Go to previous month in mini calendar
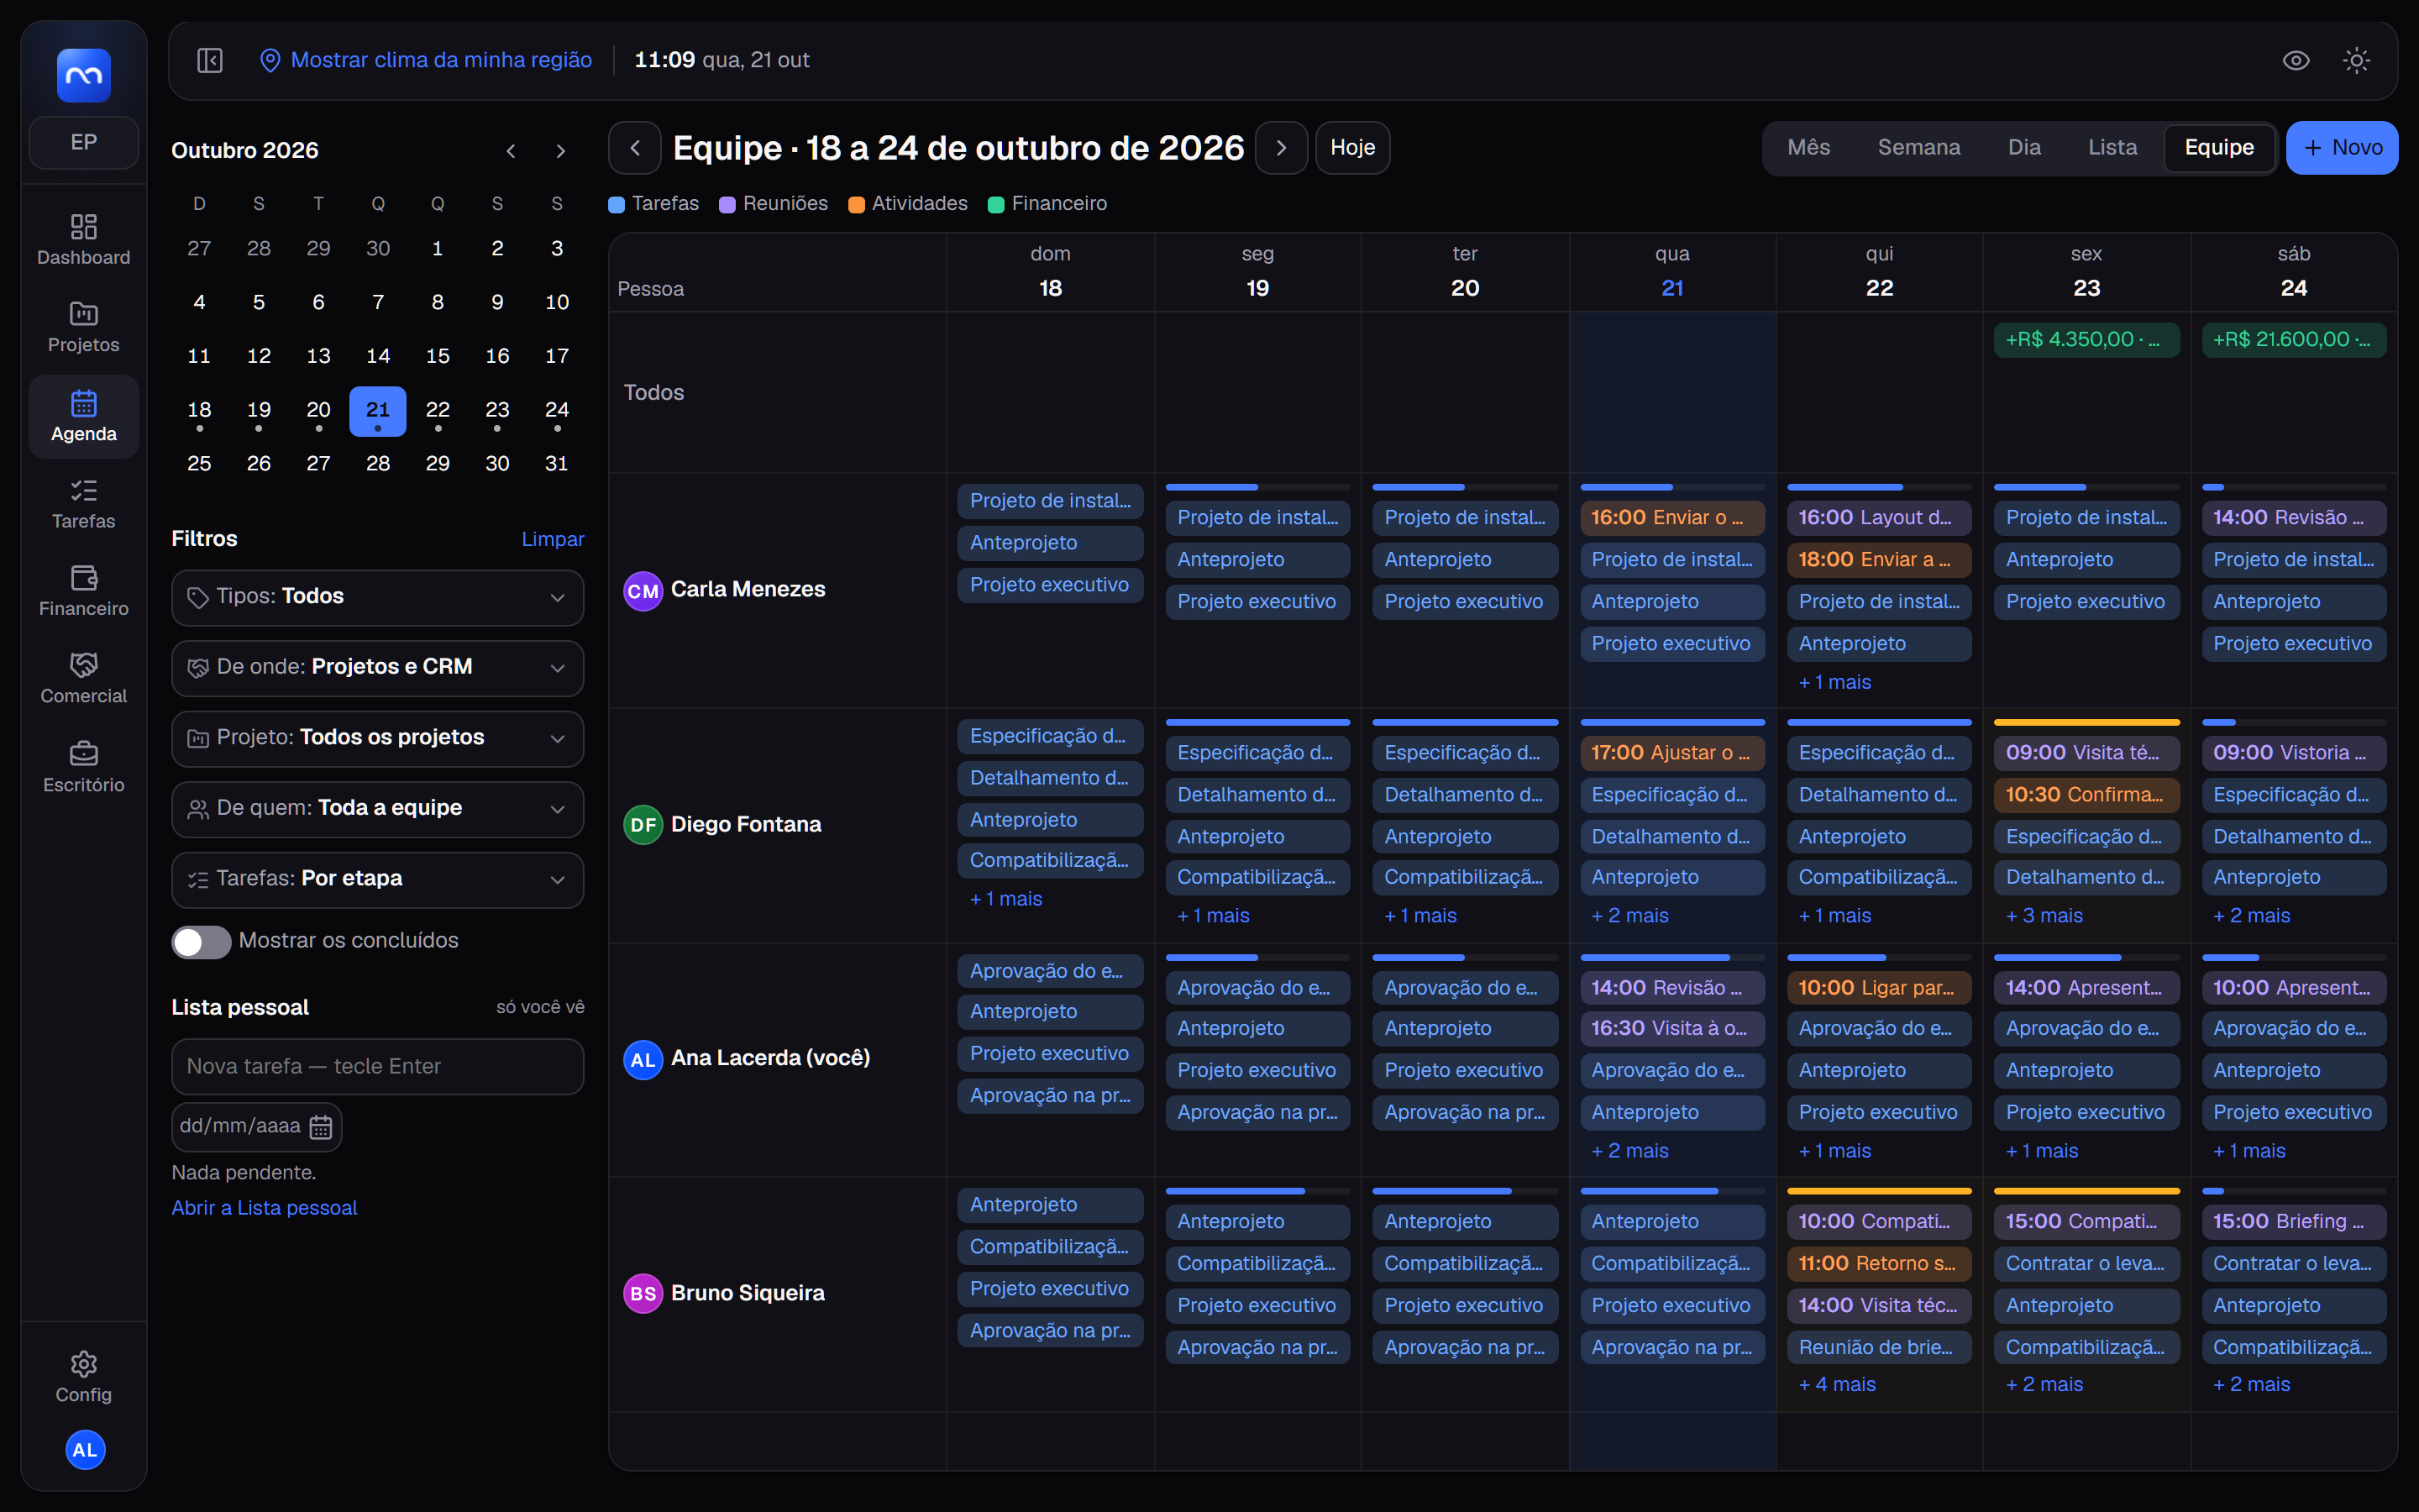This screenshot has width=2419, height=1512. 511,151
